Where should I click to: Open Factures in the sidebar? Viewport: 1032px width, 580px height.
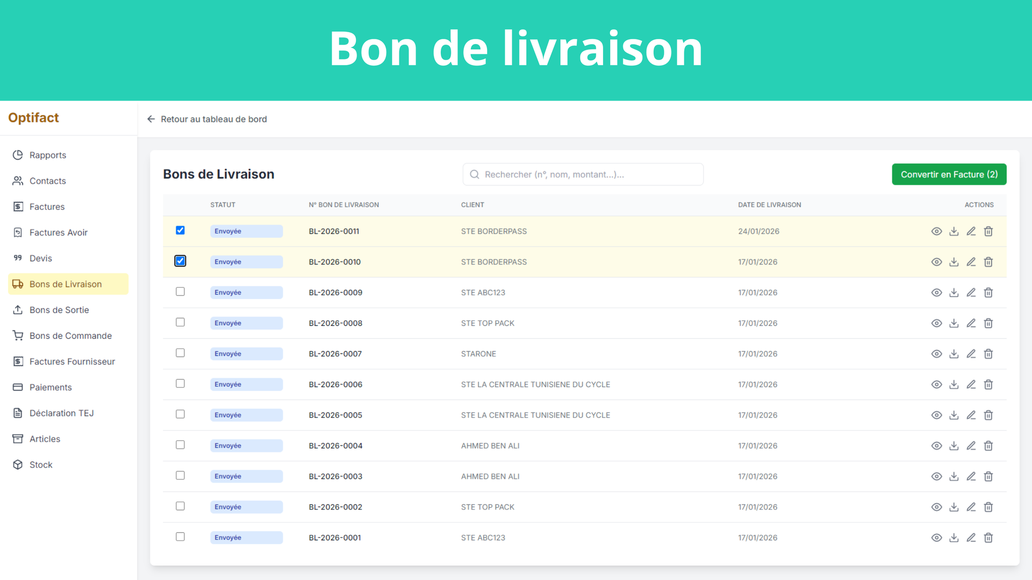click(x=47, y=207)
